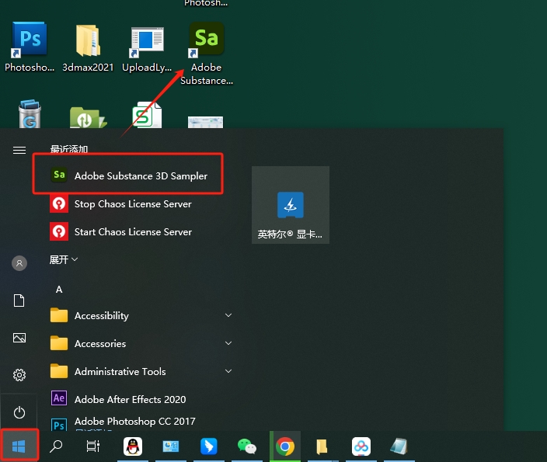547x462 pixels.
Task: Open the Accessories folder entry
Action: 139,343
